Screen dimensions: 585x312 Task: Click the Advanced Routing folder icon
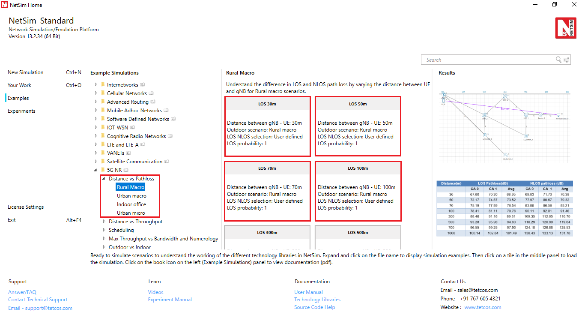click(103, 102)
